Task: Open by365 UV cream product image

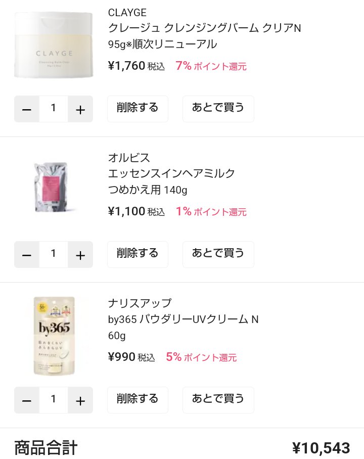Action: point(54,336)
